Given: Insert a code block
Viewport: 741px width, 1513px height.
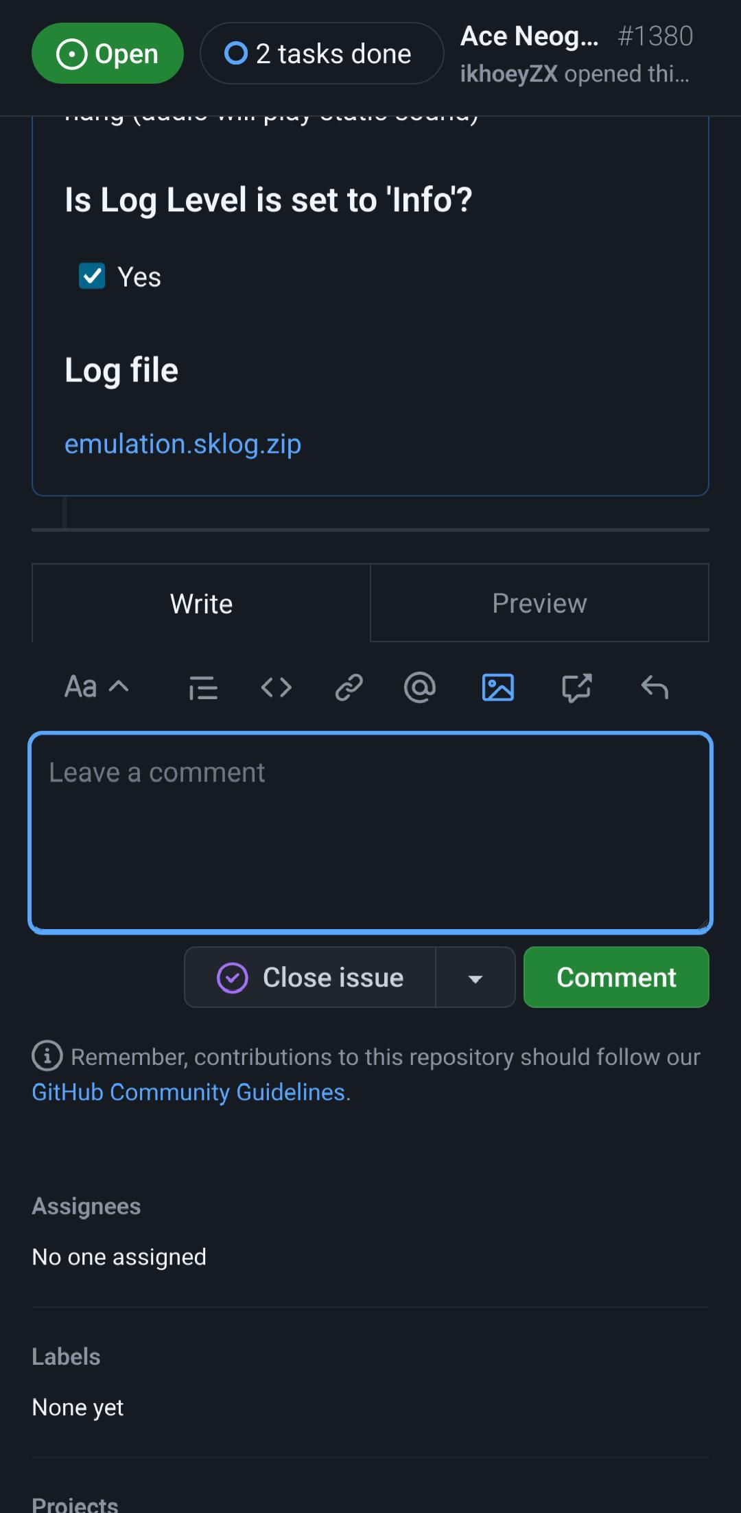Looking at the screenshot, I should pyautogui.click(x=276, y=687).
